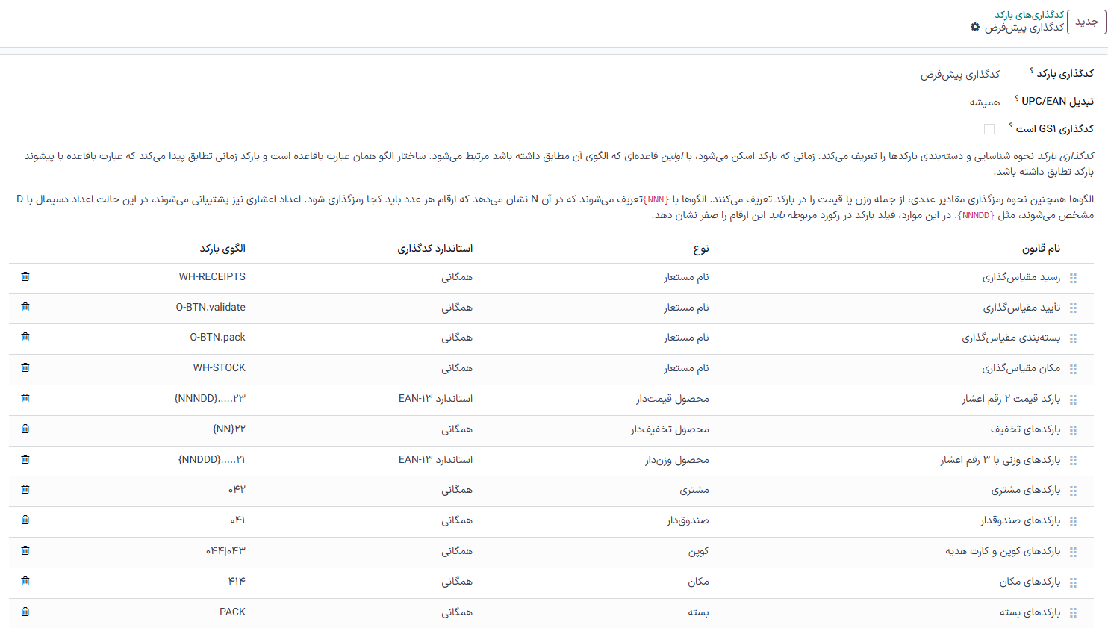Click the drag handle for بارکدهای بسته
1108x628 pixels.
click(x=1073, y=613)
